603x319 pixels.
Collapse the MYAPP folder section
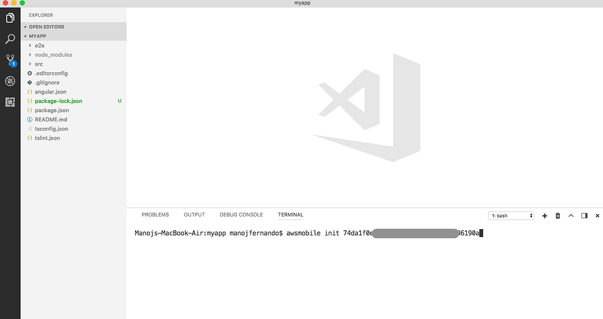(74, 36)
